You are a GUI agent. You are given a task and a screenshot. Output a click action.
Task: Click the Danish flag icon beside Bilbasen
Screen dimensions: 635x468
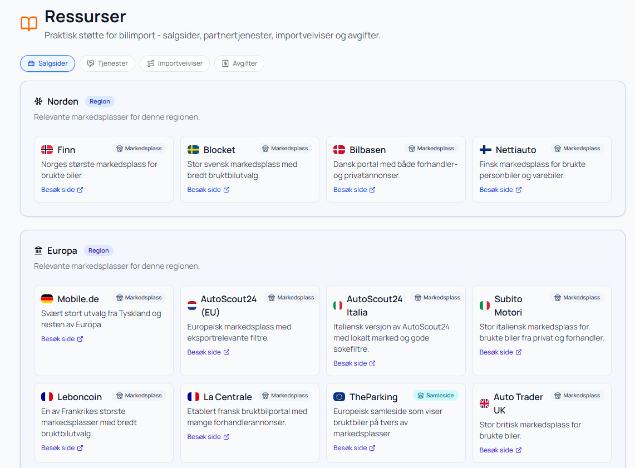[x=339, y=150]
